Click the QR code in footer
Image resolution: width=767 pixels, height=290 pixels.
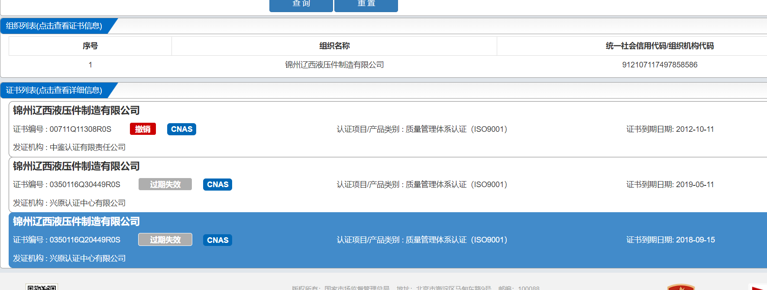click(x=42, y=287)
